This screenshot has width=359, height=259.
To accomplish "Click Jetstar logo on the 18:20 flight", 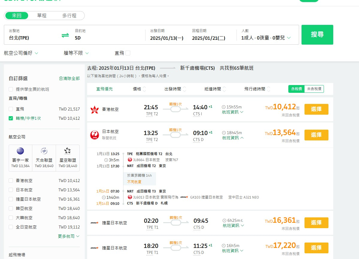I will 94,248.
